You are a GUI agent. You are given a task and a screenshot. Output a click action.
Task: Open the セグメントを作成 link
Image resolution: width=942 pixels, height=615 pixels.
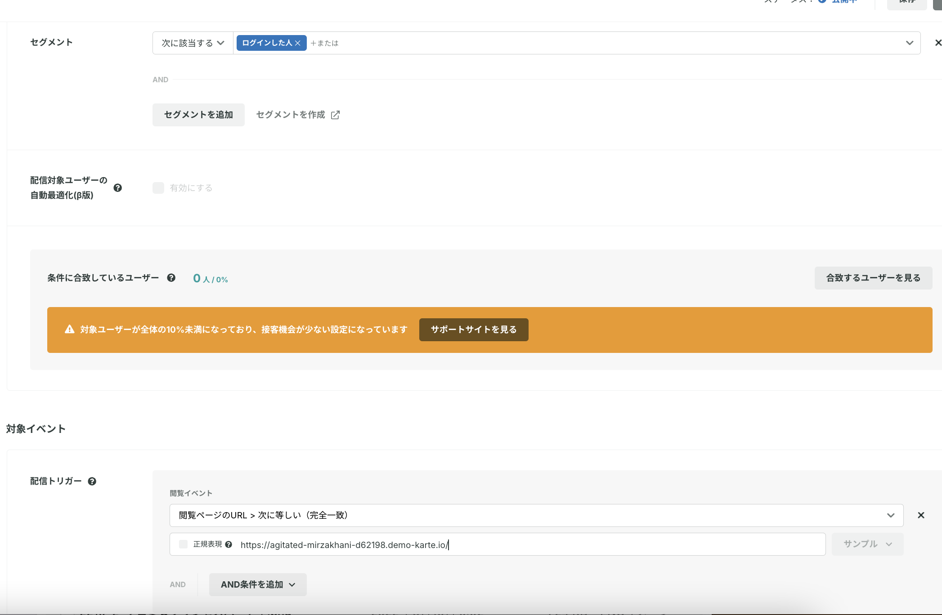tap(290, 115)
